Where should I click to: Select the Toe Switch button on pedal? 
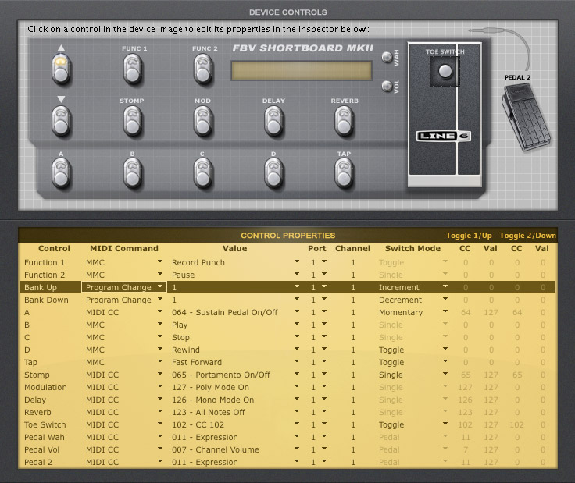click(445, 71)
